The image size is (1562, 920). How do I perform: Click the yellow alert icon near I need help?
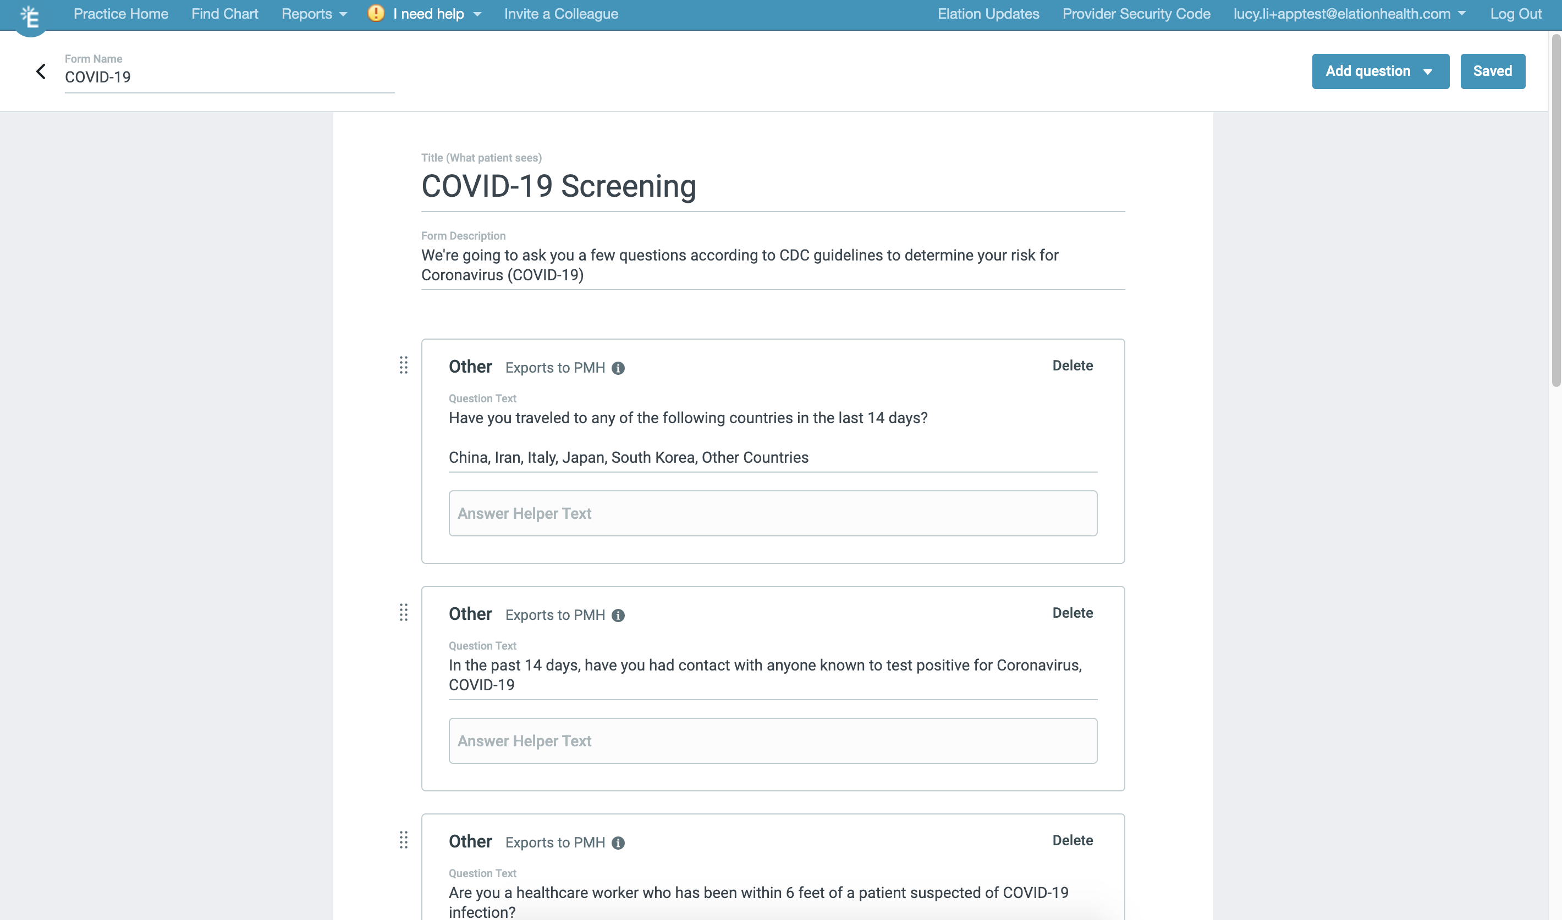[x=375, y=13]
